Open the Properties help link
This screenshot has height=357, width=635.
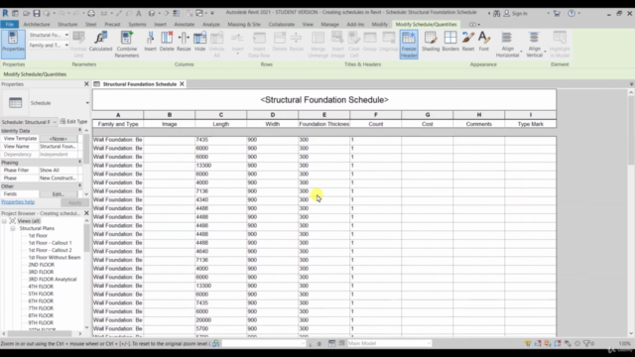coord(18,202)
